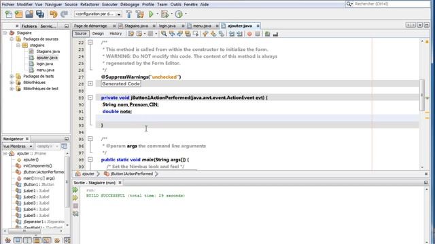Switch to the Fichiers panel tab
Viewport: 435px width, 244px height.
29,26
